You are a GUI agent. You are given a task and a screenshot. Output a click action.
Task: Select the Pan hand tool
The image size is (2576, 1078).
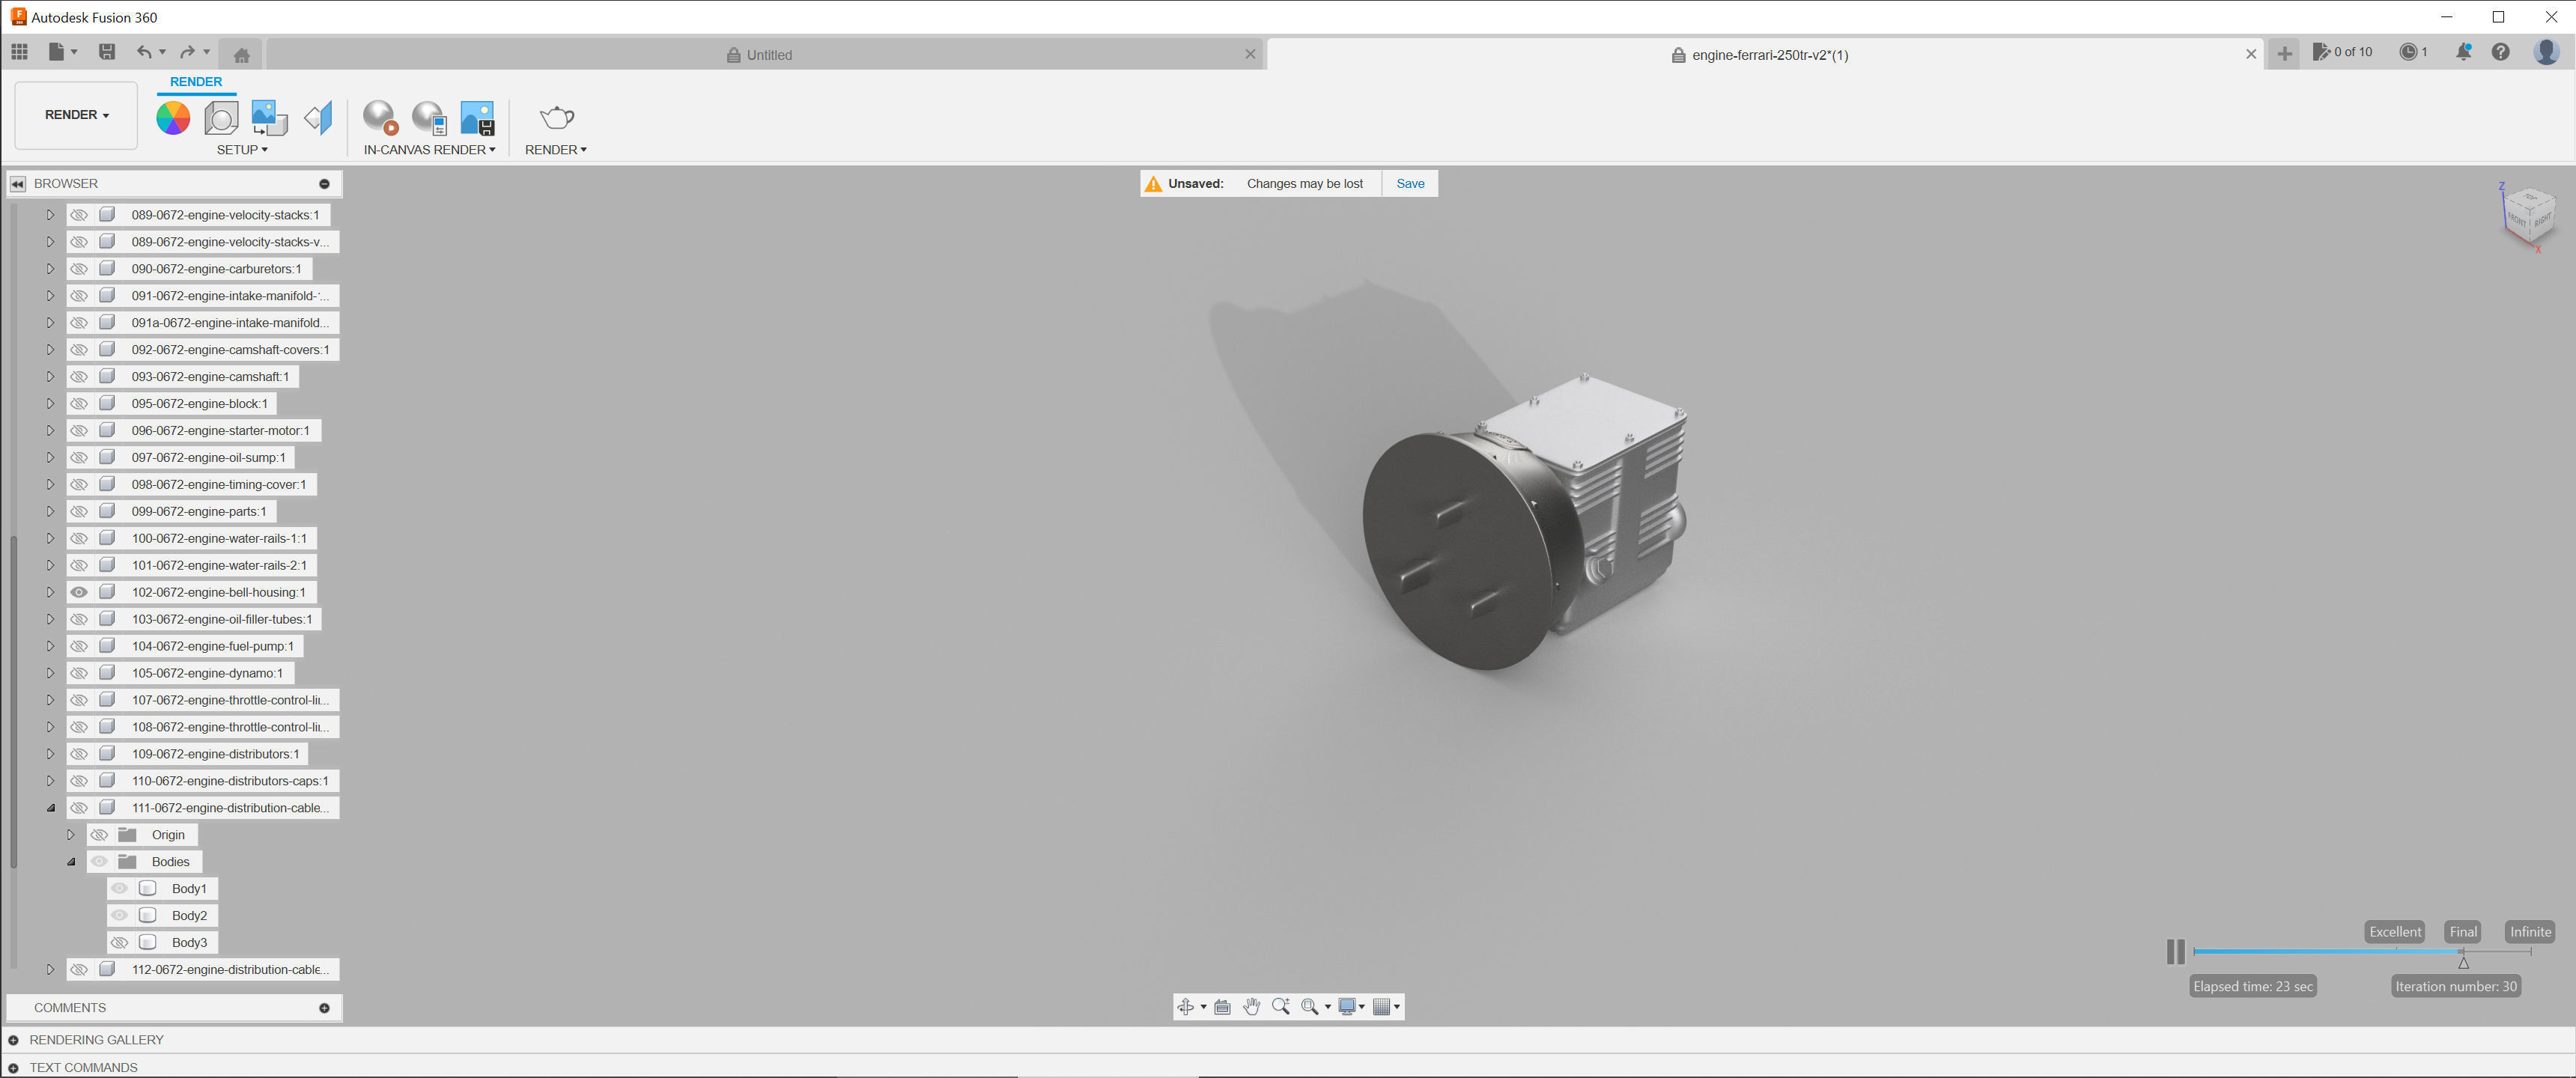1251,1006
